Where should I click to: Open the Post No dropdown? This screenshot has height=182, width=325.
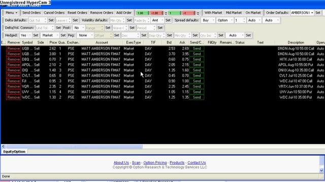point(79,28)
